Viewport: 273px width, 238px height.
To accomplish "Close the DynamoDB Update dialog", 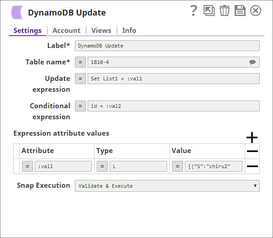I will pos(256,11).
